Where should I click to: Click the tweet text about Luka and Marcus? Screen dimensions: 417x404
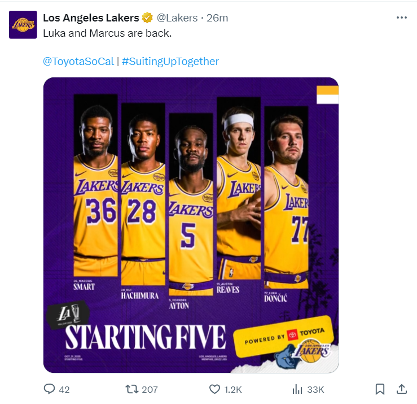[x=107, y=33]
